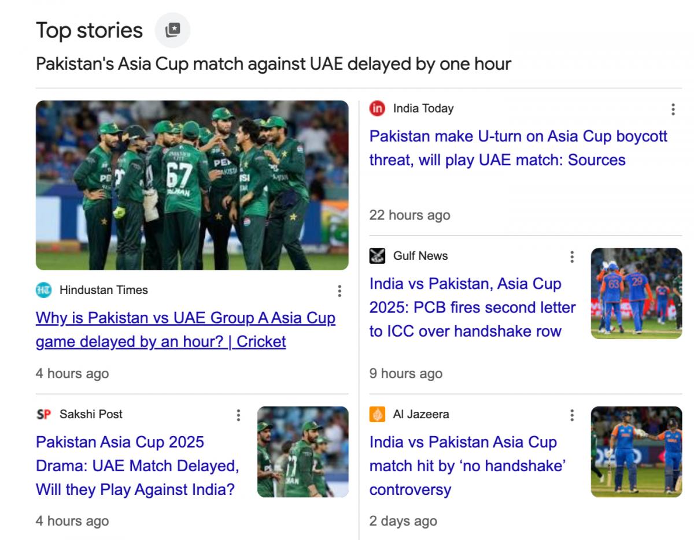
Task: Click the Gulf News story thumbnail
Action: (x=636, y=293)
